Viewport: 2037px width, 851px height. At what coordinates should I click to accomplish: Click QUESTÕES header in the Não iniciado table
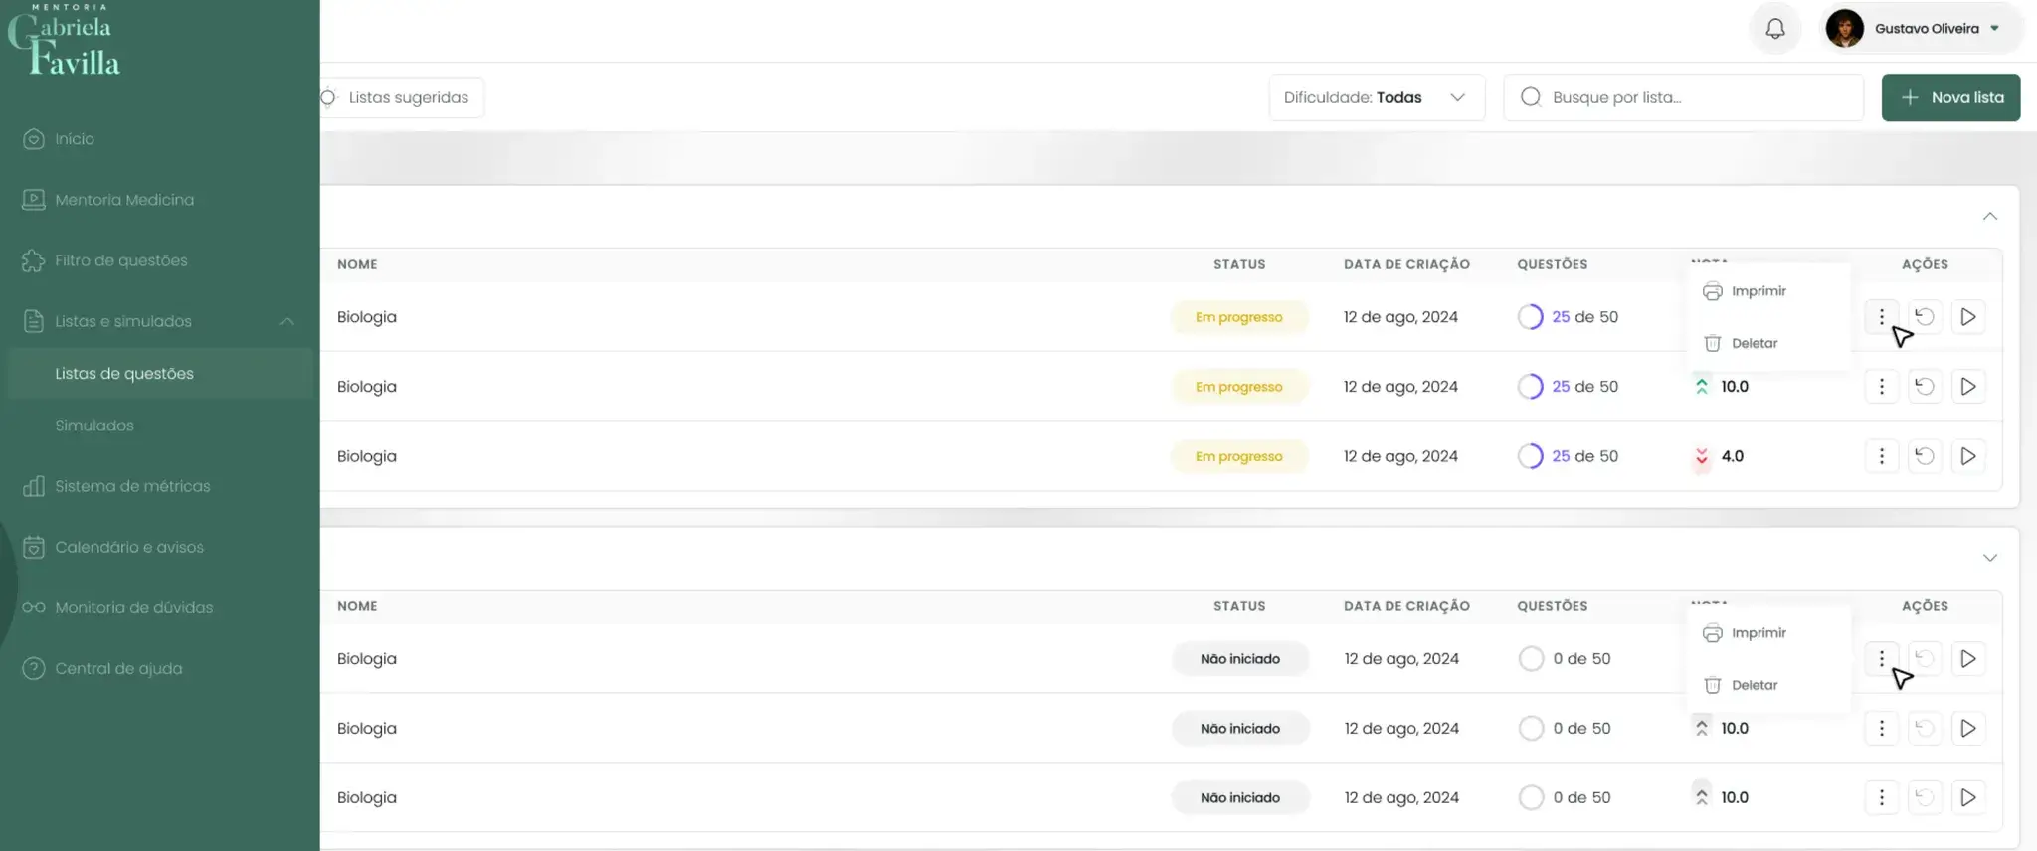(1553, 606)
